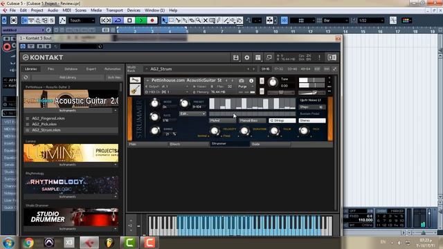Click the Studio Drummer library banner
This screenshot has width=443, height=249.
pos(71,216)
